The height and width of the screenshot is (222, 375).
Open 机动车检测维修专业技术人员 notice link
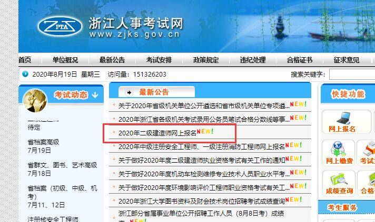pos(204,174)
